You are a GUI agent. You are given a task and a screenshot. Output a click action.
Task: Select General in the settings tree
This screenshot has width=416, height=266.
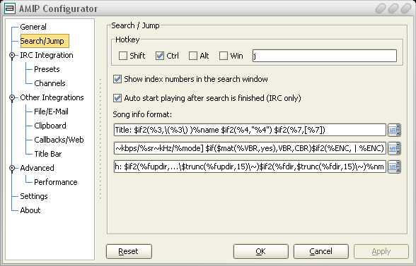pyautogui.click(x=33, y=27)
